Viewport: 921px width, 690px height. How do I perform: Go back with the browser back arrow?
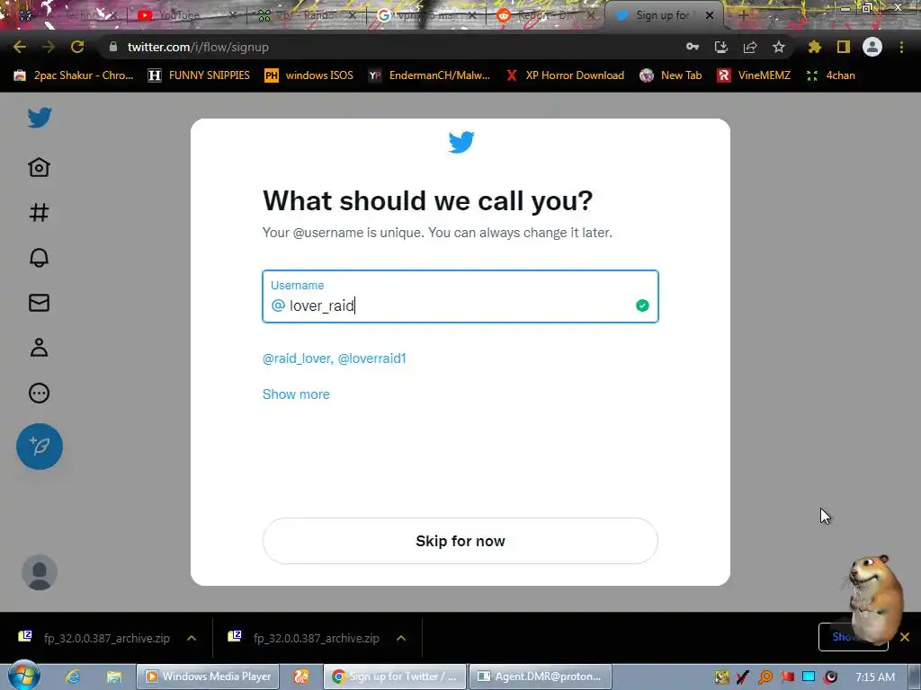(20, 47)
